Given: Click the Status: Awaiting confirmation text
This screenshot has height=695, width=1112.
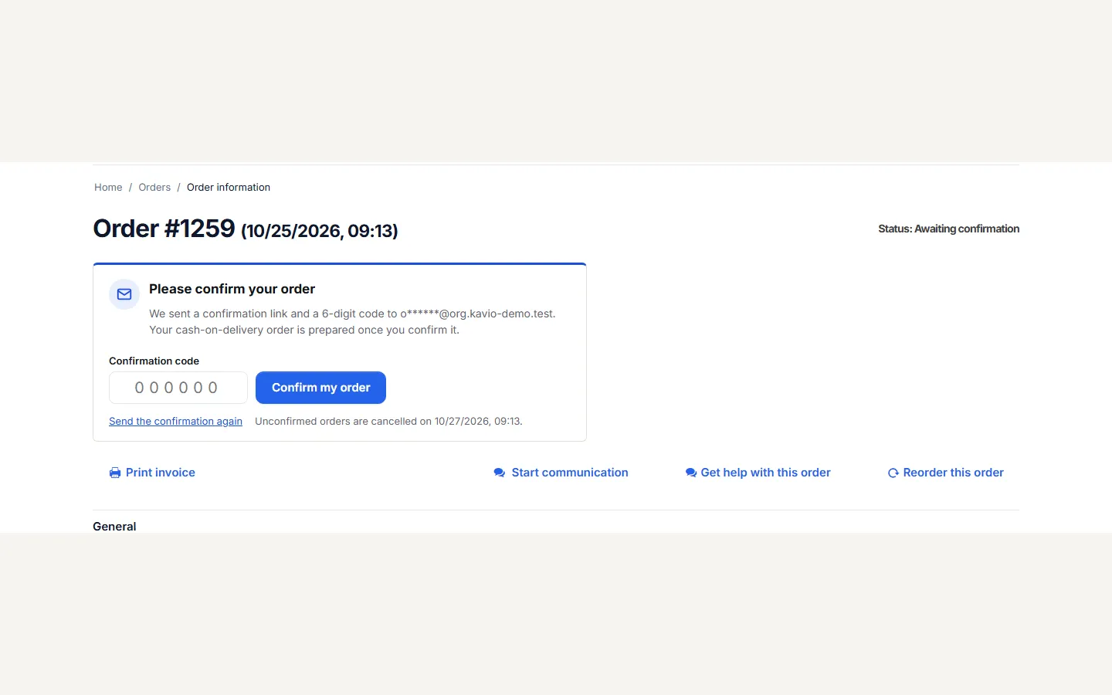Looking at the screenshot, I should tap(948, 229).
